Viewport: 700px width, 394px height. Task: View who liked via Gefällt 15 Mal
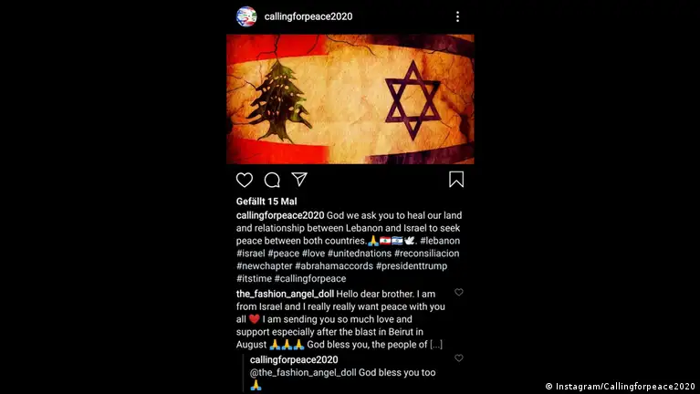tap(266, 202)
